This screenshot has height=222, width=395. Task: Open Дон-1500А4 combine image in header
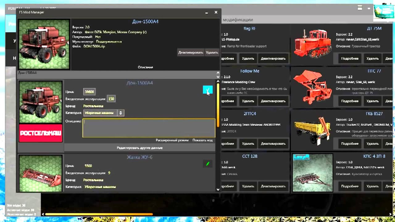44,44
